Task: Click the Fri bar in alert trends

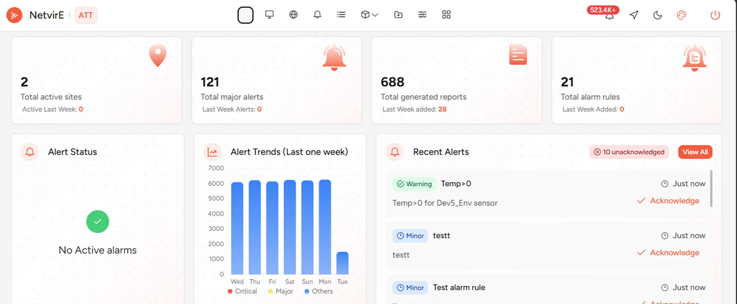Action: (272, 228)
